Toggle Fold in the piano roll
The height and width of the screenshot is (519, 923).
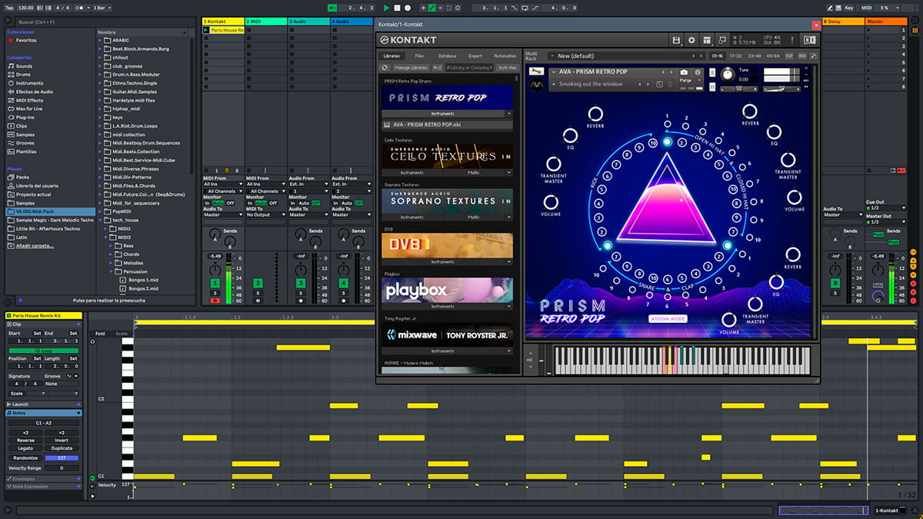point(100,334)
